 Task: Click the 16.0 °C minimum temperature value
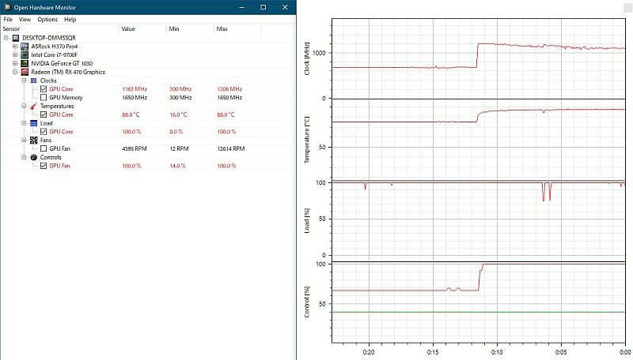[178, 114]
